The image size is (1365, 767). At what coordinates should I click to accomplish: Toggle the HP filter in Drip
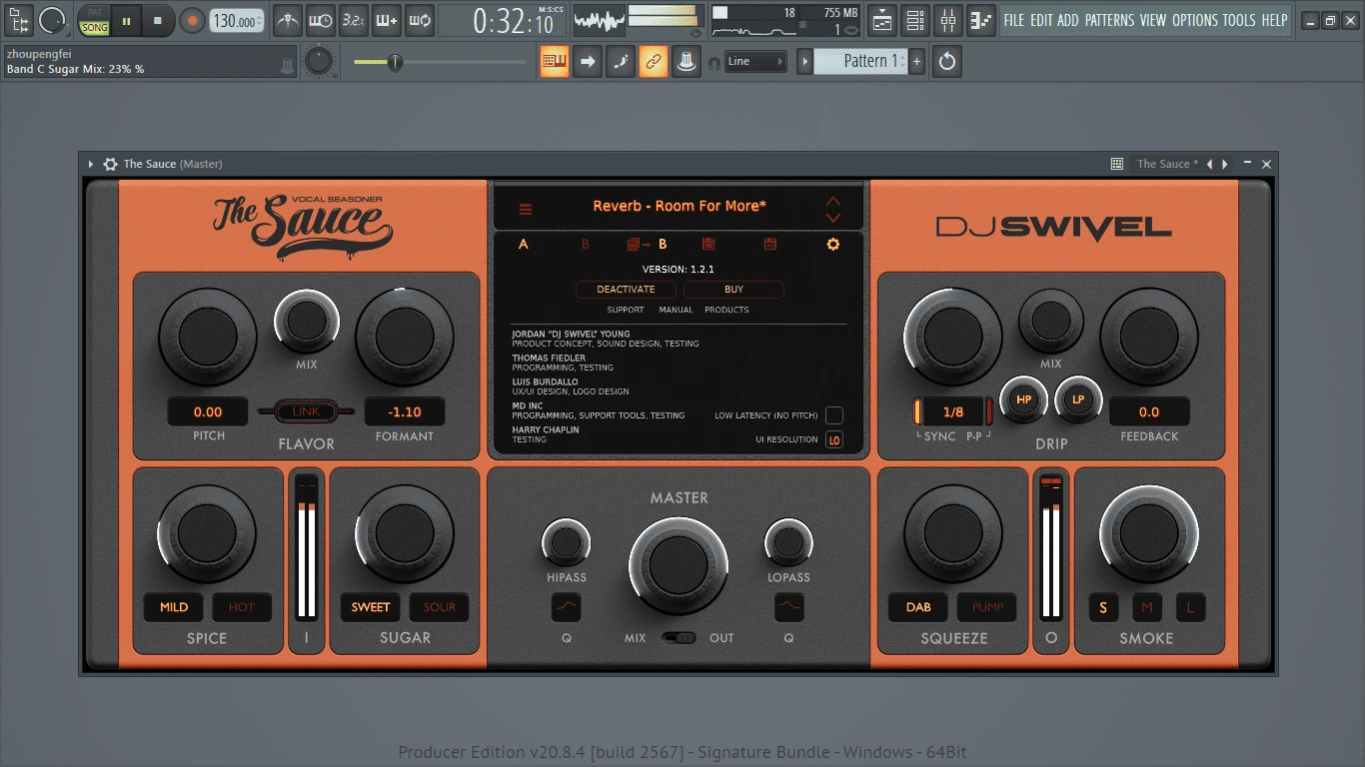1023,399
